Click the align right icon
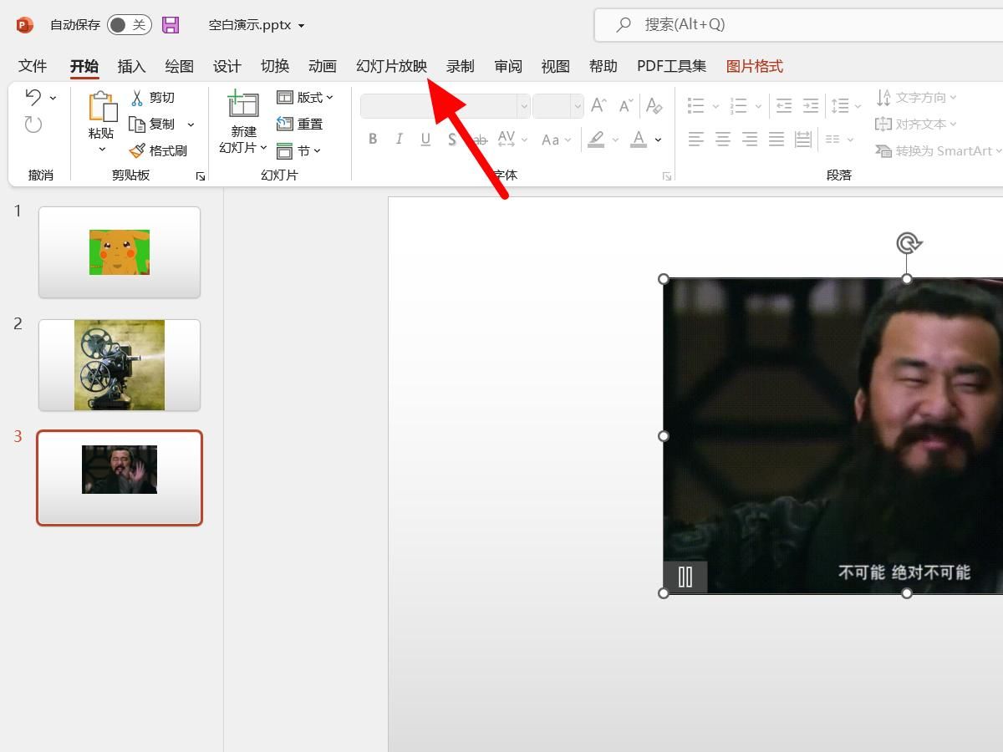Viewport: 1003px width, 752px height. pyautogui.click(x=750, y=140)
